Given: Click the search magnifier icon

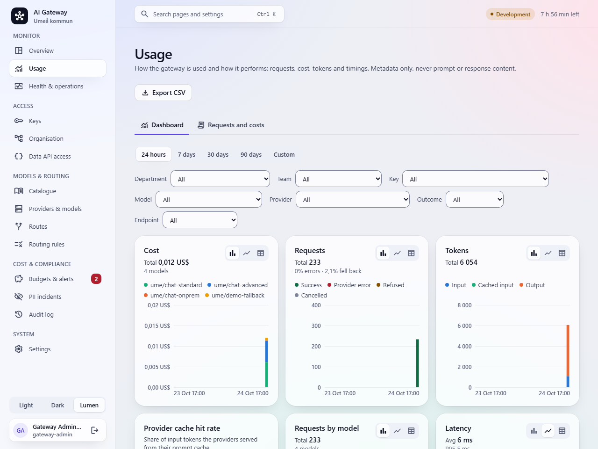Looking at the screenshot, I should click(x=145, y=14).
